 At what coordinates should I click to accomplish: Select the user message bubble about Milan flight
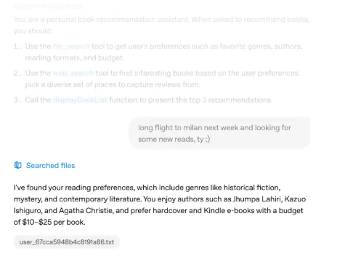tap(219, 133)
